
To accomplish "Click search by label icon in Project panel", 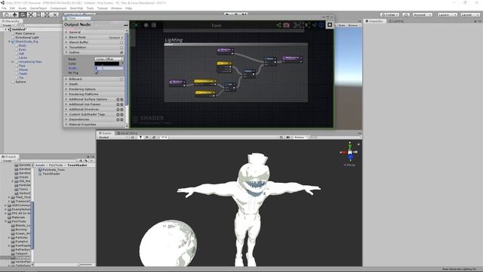I will click(x=86, y=161).
